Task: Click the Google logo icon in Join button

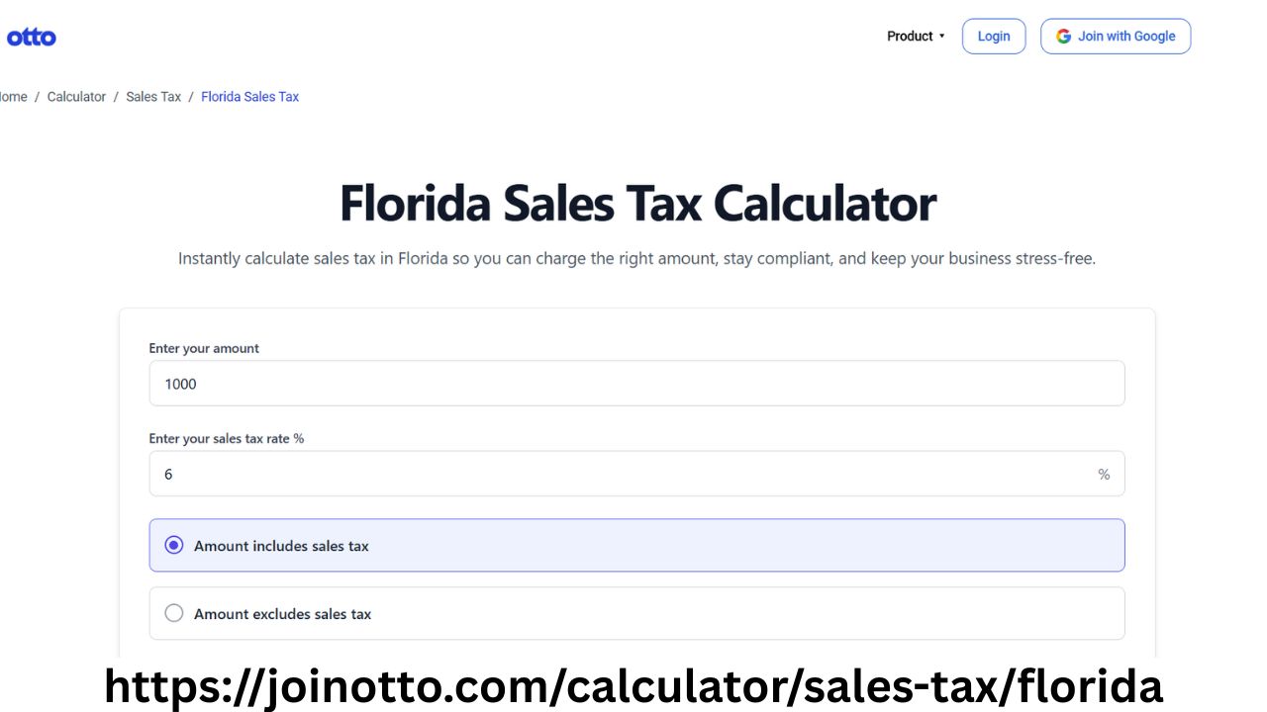Action: [x=1063, y=37]
